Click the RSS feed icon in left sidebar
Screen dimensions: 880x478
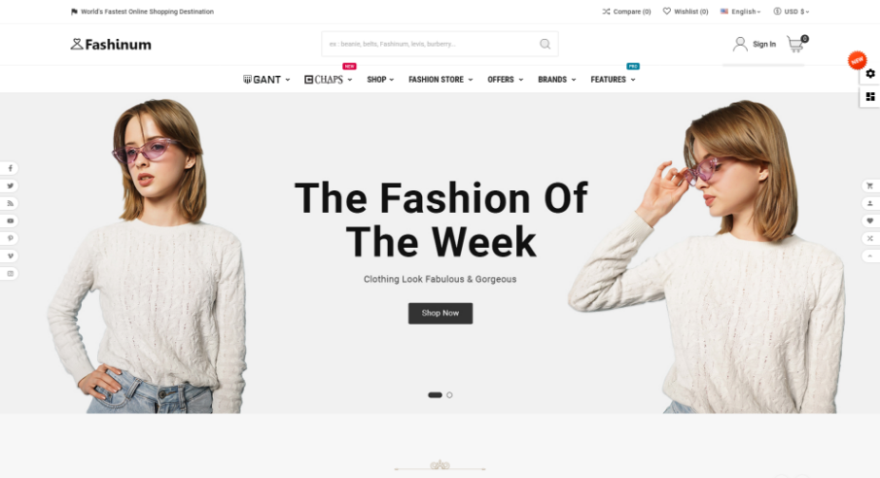pyautogui.click(x=10, y=203)
